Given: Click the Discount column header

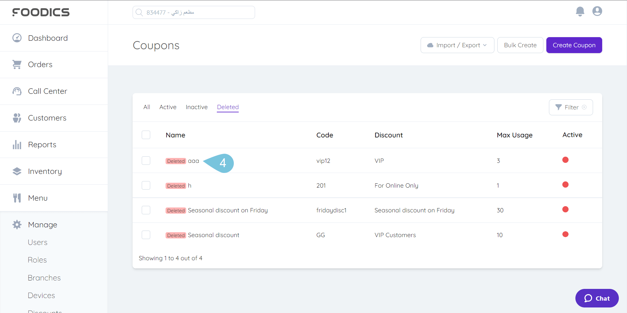Looking at the screenshot, I should [389, 135].
